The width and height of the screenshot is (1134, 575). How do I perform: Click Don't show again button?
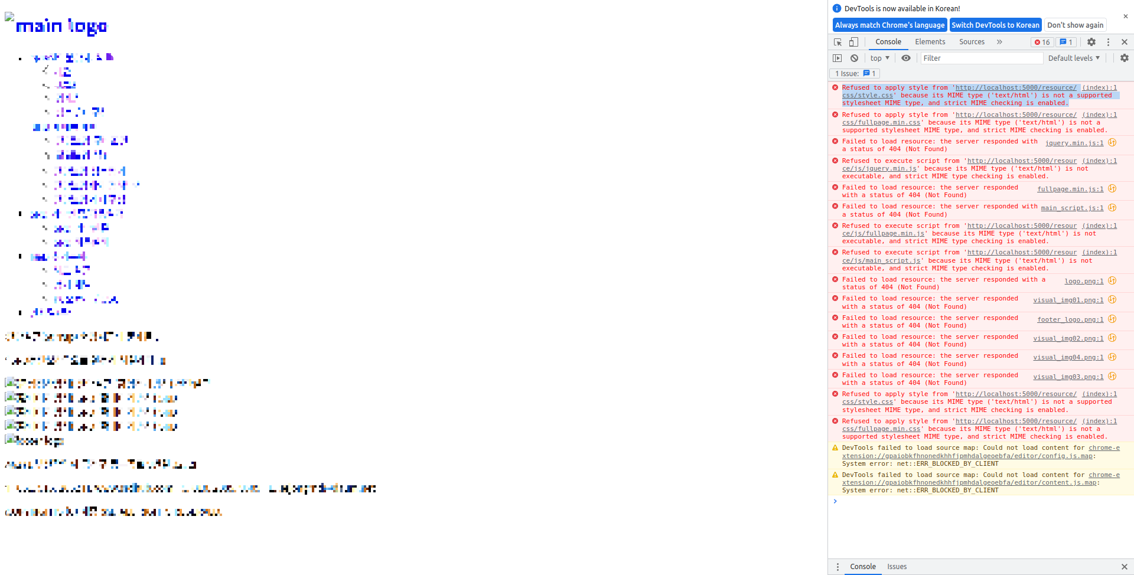pos(1075,25)
